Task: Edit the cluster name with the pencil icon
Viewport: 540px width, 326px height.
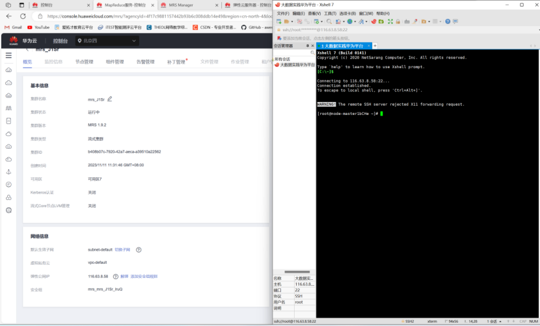Action: (x=109, y=99)
